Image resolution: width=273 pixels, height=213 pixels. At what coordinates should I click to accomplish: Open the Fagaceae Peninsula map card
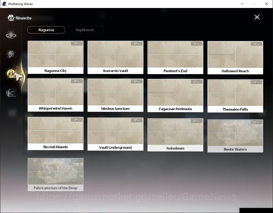click(x=175, y=96)
